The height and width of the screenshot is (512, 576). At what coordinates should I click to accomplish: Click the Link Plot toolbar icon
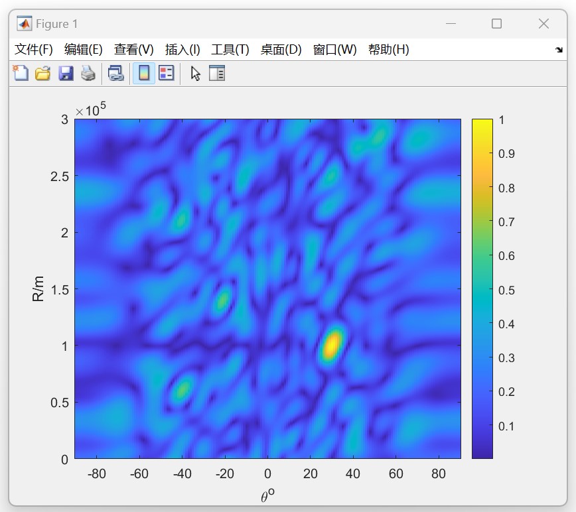(115, 73)
